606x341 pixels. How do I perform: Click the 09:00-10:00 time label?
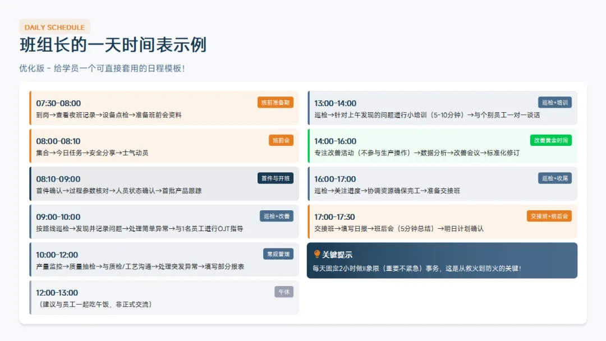(58, 216)
